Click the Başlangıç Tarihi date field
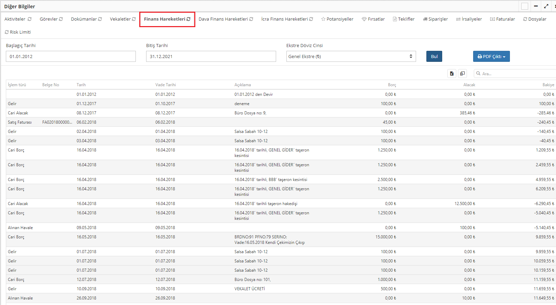556x305 pixels. (x=70, y=56)
